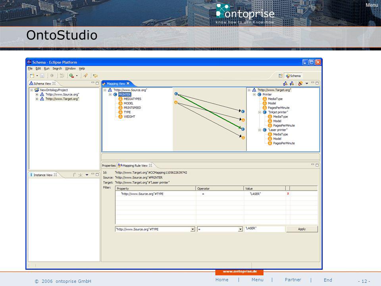
Task: Click the source attribute connector on mapping canvas
Action: pyautogui.click(x=176, y=102)
